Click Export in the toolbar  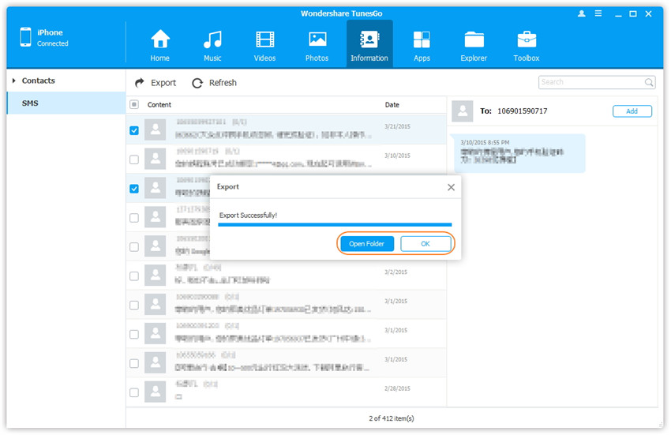[156, 83]
